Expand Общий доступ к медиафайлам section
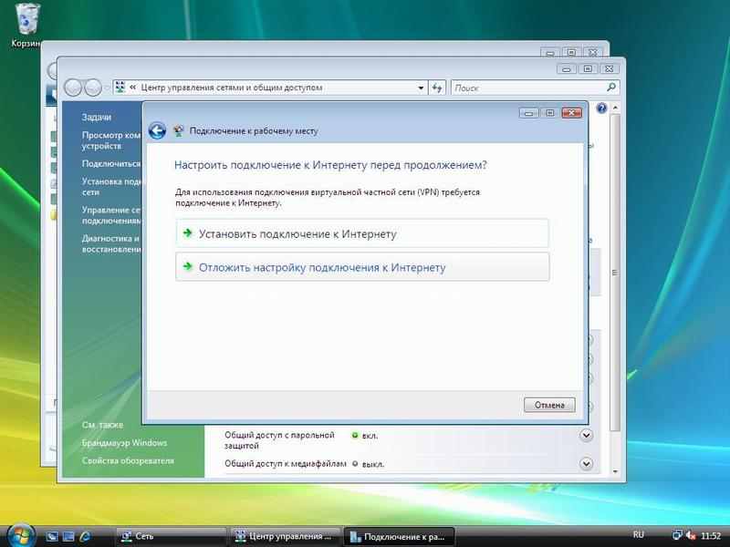730x547 pixels. (x=586, y=464)
